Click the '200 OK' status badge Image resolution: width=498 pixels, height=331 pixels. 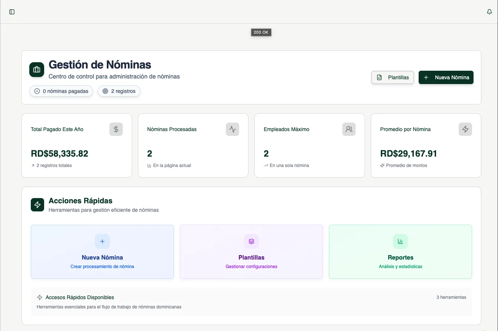point(261,33)
